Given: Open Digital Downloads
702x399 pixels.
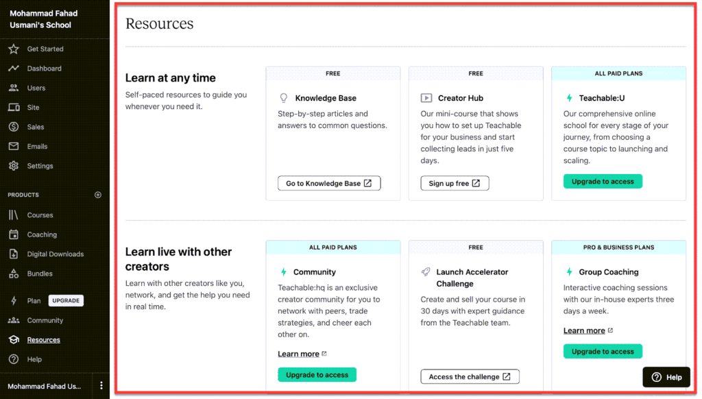Looking at the screenshot, I should (55, 254).
